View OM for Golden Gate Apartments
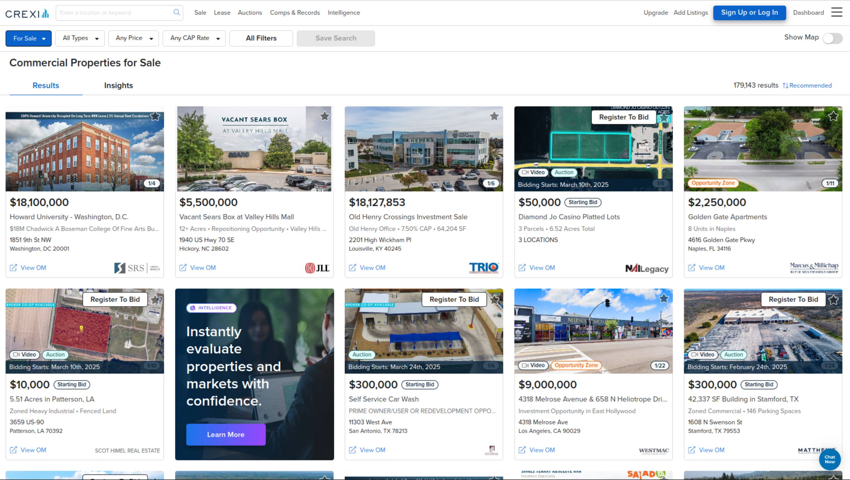This screenshot has height=480, width=850. (706, 267)
